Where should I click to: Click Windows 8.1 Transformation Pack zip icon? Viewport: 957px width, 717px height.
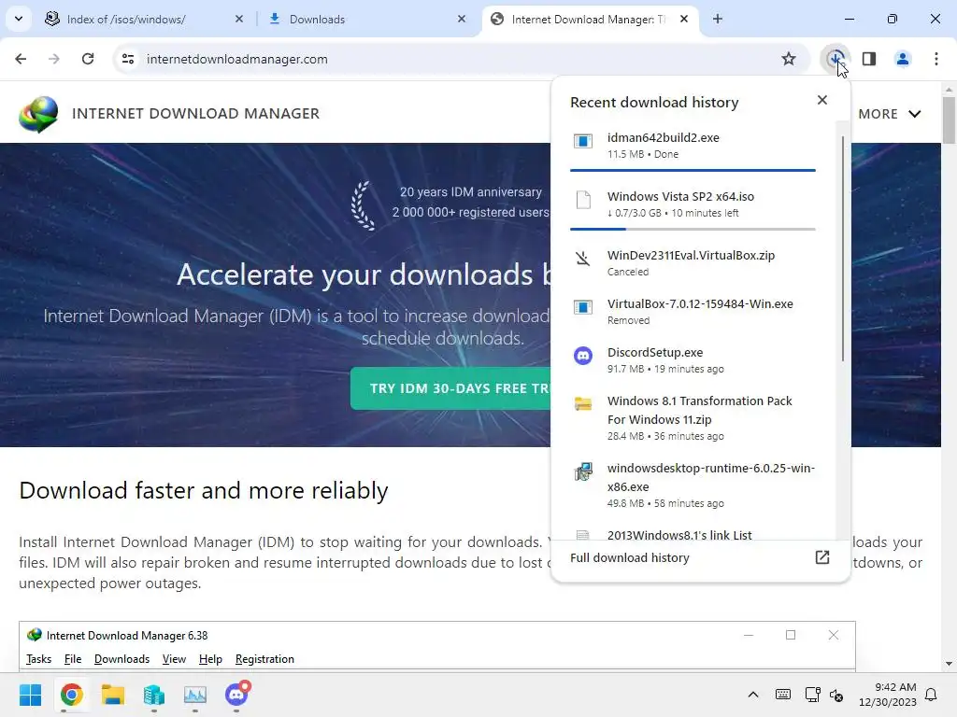(583, 404)
